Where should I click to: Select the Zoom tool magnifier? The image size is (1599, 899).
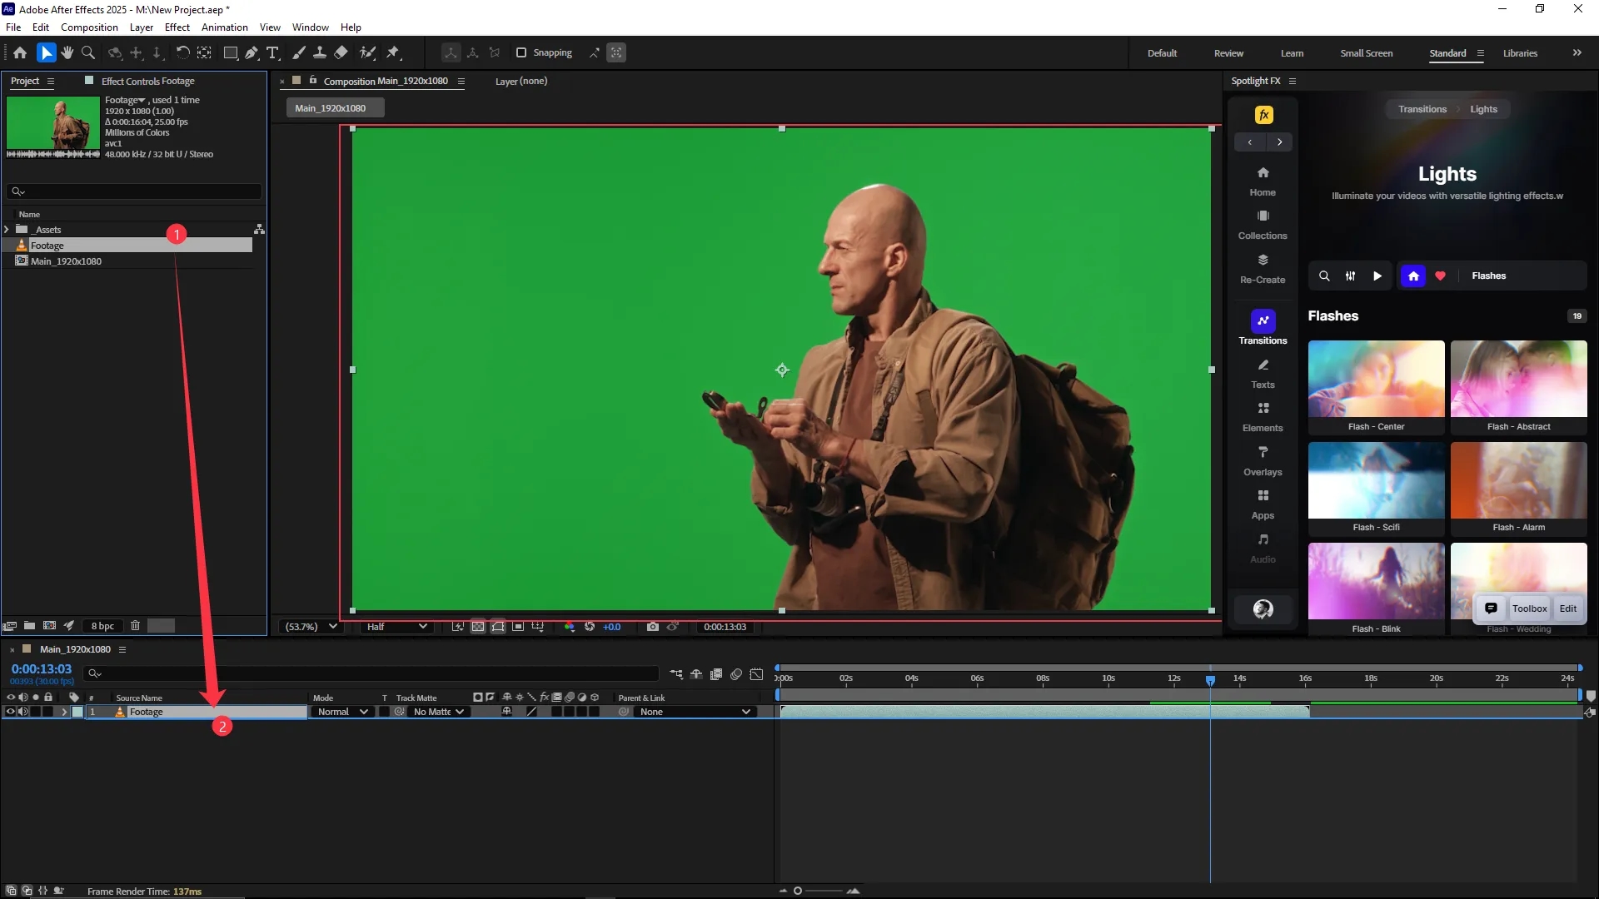point(88,52)
